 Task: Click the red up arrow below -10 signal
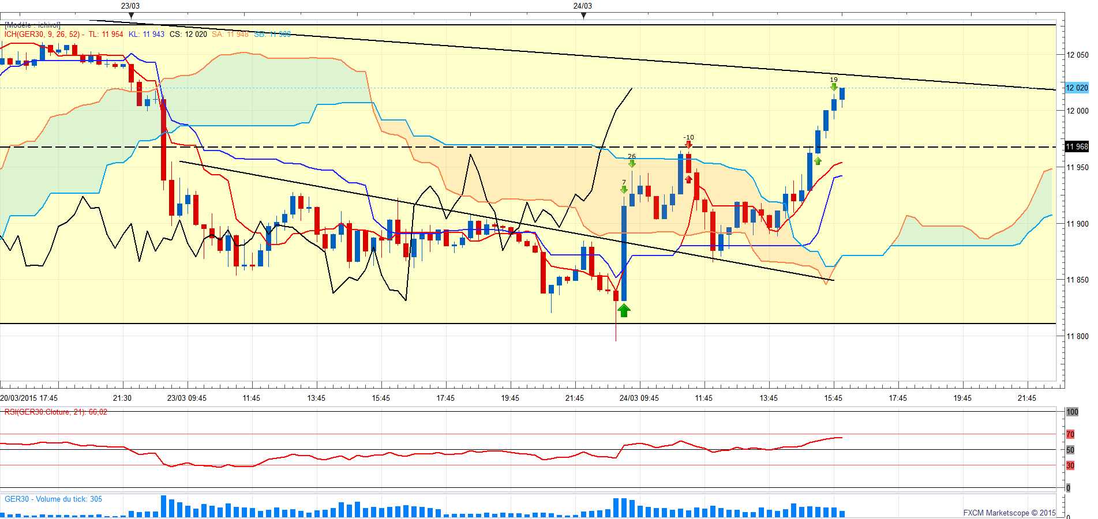[x=688, y=179]
